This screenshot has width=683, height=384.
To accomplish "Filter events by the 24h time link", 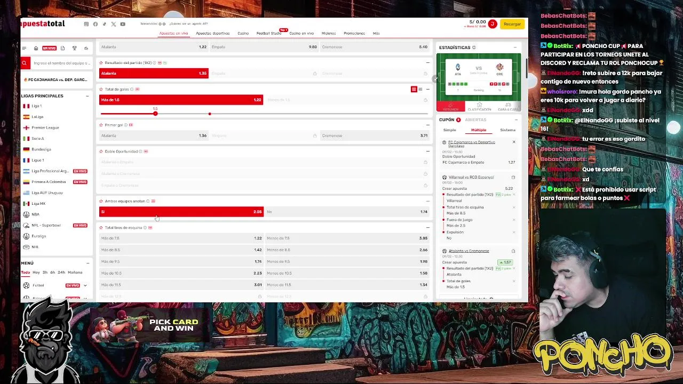I will pos(61,273).
